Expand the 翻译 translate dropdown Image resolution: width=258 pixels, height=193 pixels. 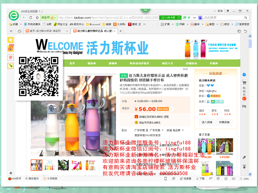click(202, 24)
